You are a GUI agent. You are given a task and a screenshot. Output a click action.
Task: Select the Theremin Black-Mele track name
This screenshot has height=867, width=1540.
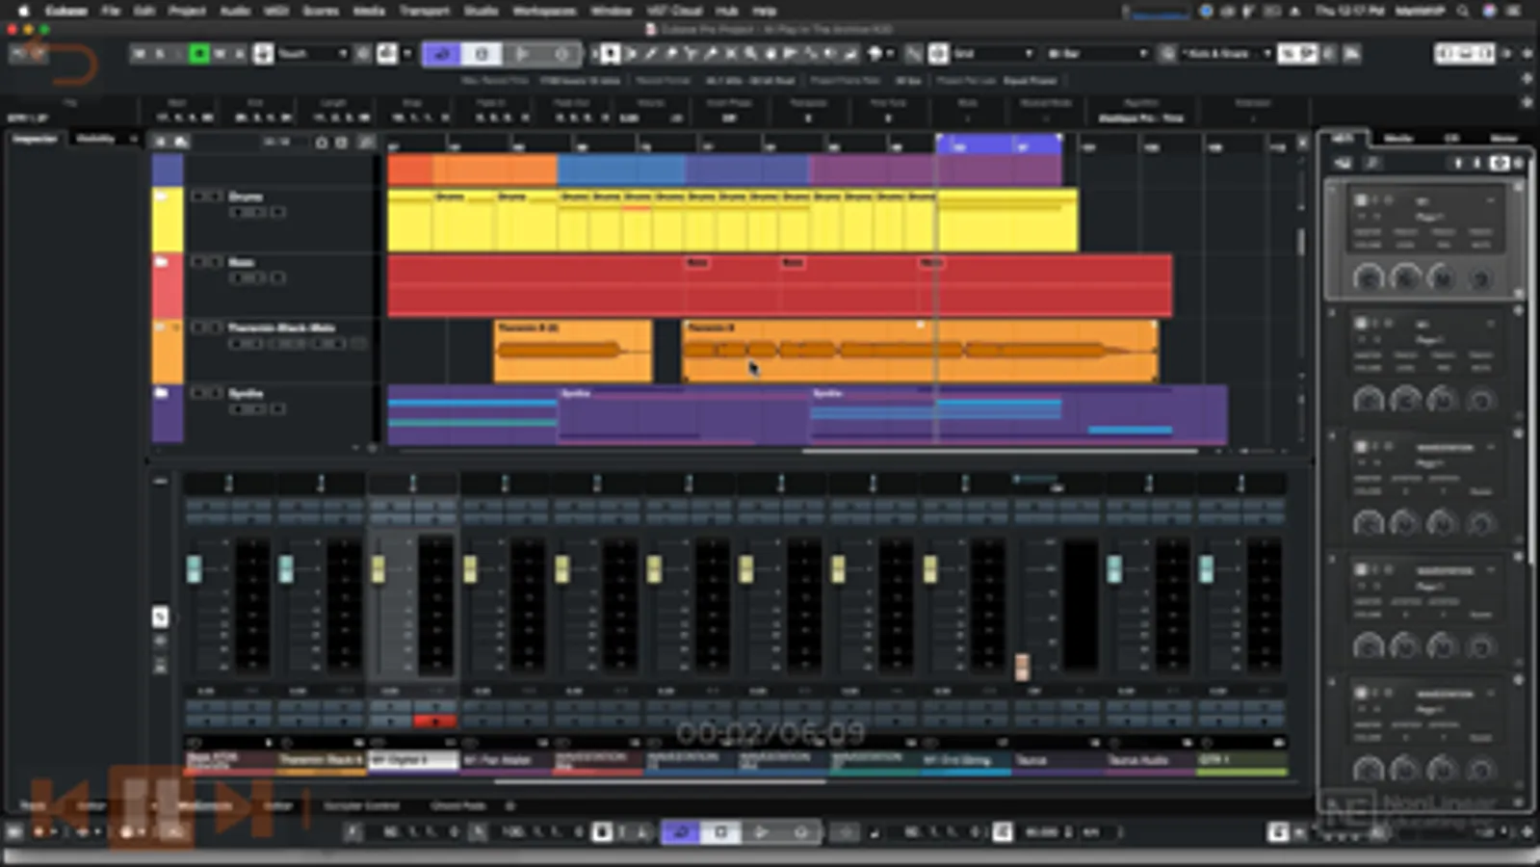coord(281,328)
